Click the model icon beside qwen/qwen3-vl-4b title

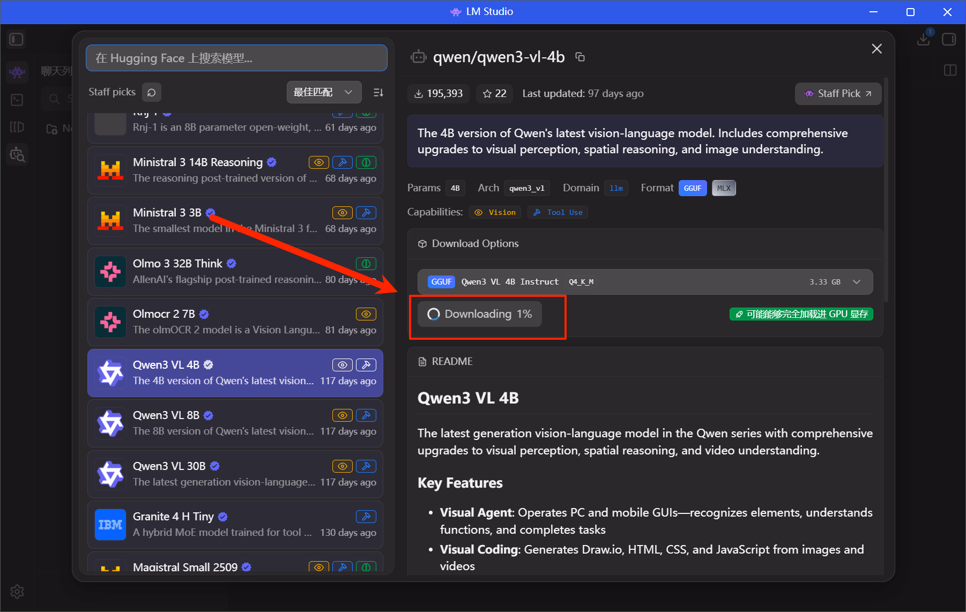[419, 57]
